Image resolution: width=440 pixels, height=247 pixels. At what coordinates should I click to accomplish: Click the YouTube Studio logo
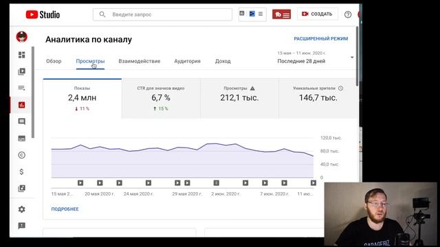43,14
